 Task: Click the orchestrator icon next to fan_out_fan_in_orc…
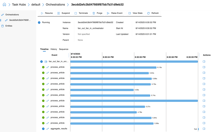pyautogui.click(x=46, y=62)
